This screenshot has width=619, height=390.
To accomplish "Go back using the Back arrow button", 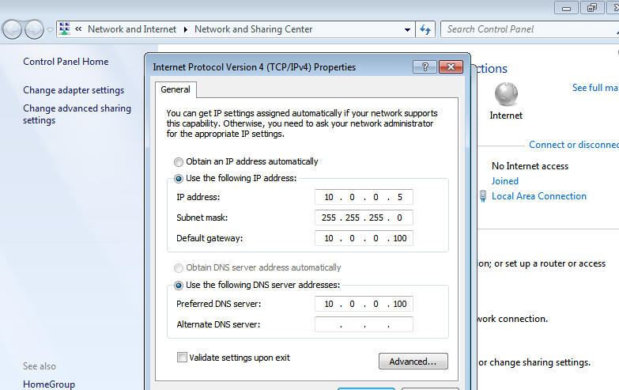I will tap(11, 29).
